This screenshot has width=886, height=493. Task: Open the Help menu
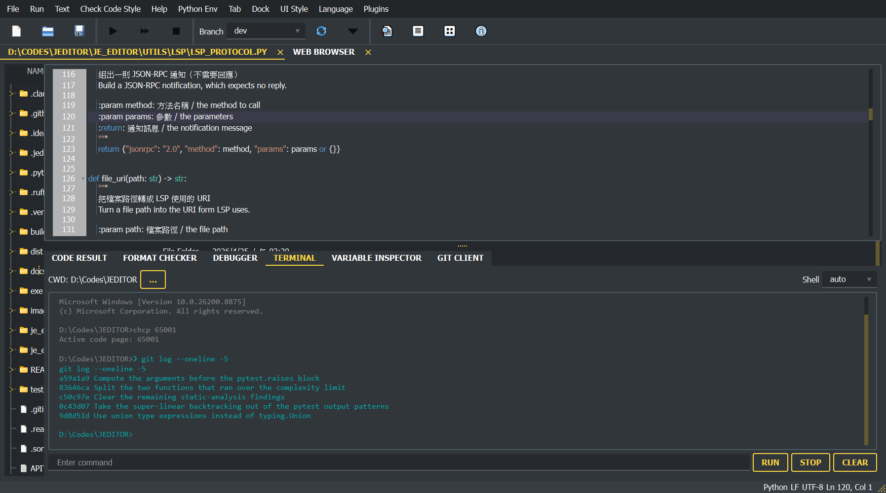159,9
